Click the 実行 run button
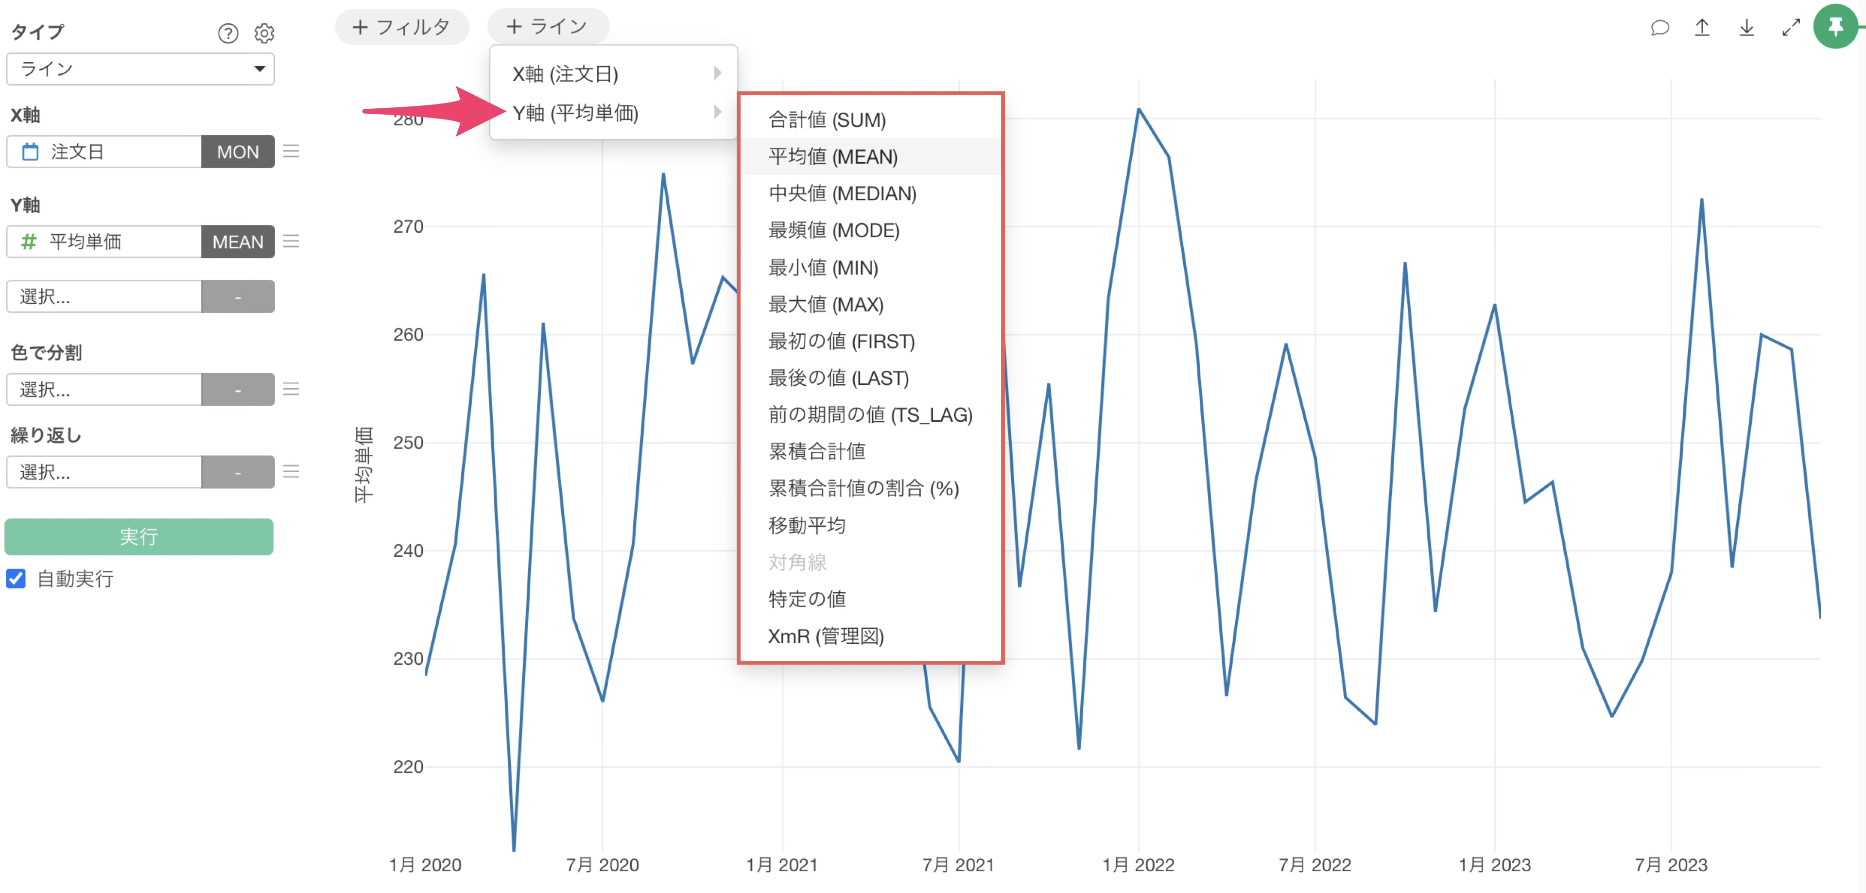Viewport: 1866px width, 893px height. [138, 537]
